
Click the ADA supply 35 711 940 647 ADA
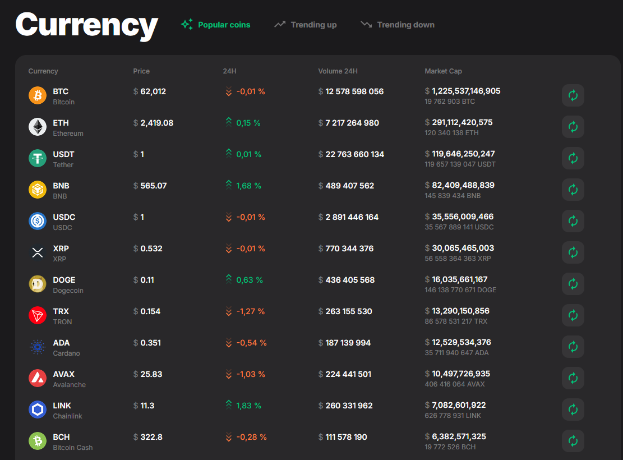[x=456, y=353]
